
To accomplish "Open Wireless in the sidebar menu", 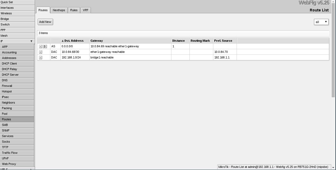I will pos(6,13).
